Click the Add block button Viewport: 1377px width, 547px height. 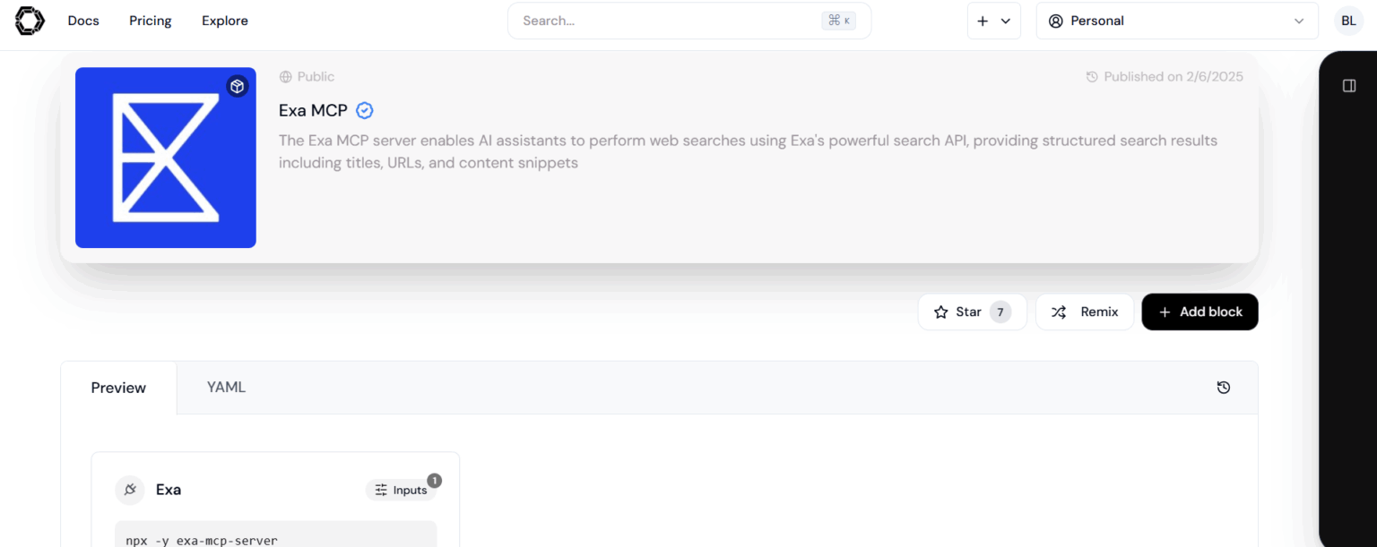tap(1199, 312)
